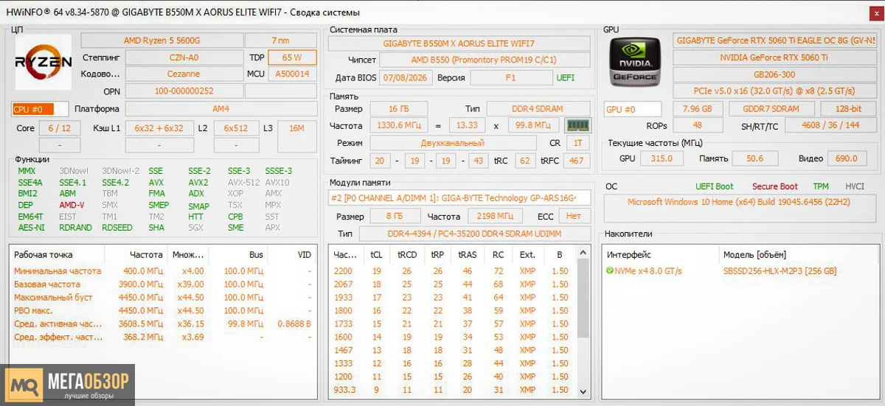Open the GPU #0 selector dropdown

(633, 109)
